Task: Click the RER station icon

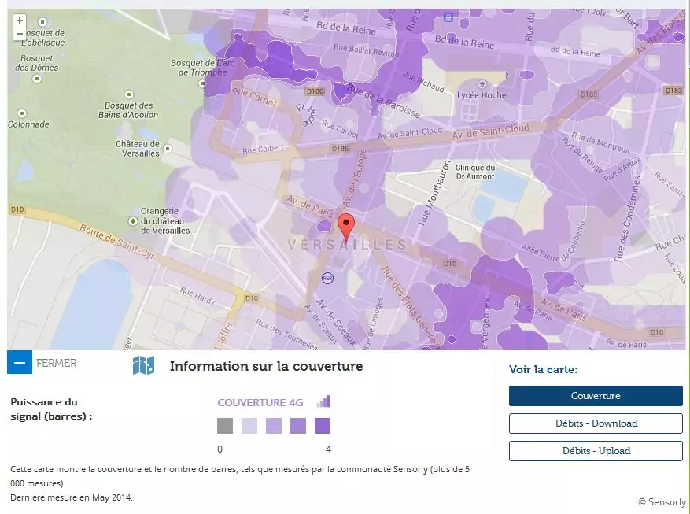Action: coord(328,278)
